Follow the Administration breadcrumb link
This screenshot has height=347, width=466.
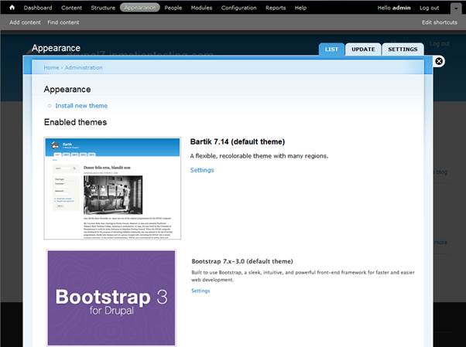pyautogui.click(x=84, y=68)
